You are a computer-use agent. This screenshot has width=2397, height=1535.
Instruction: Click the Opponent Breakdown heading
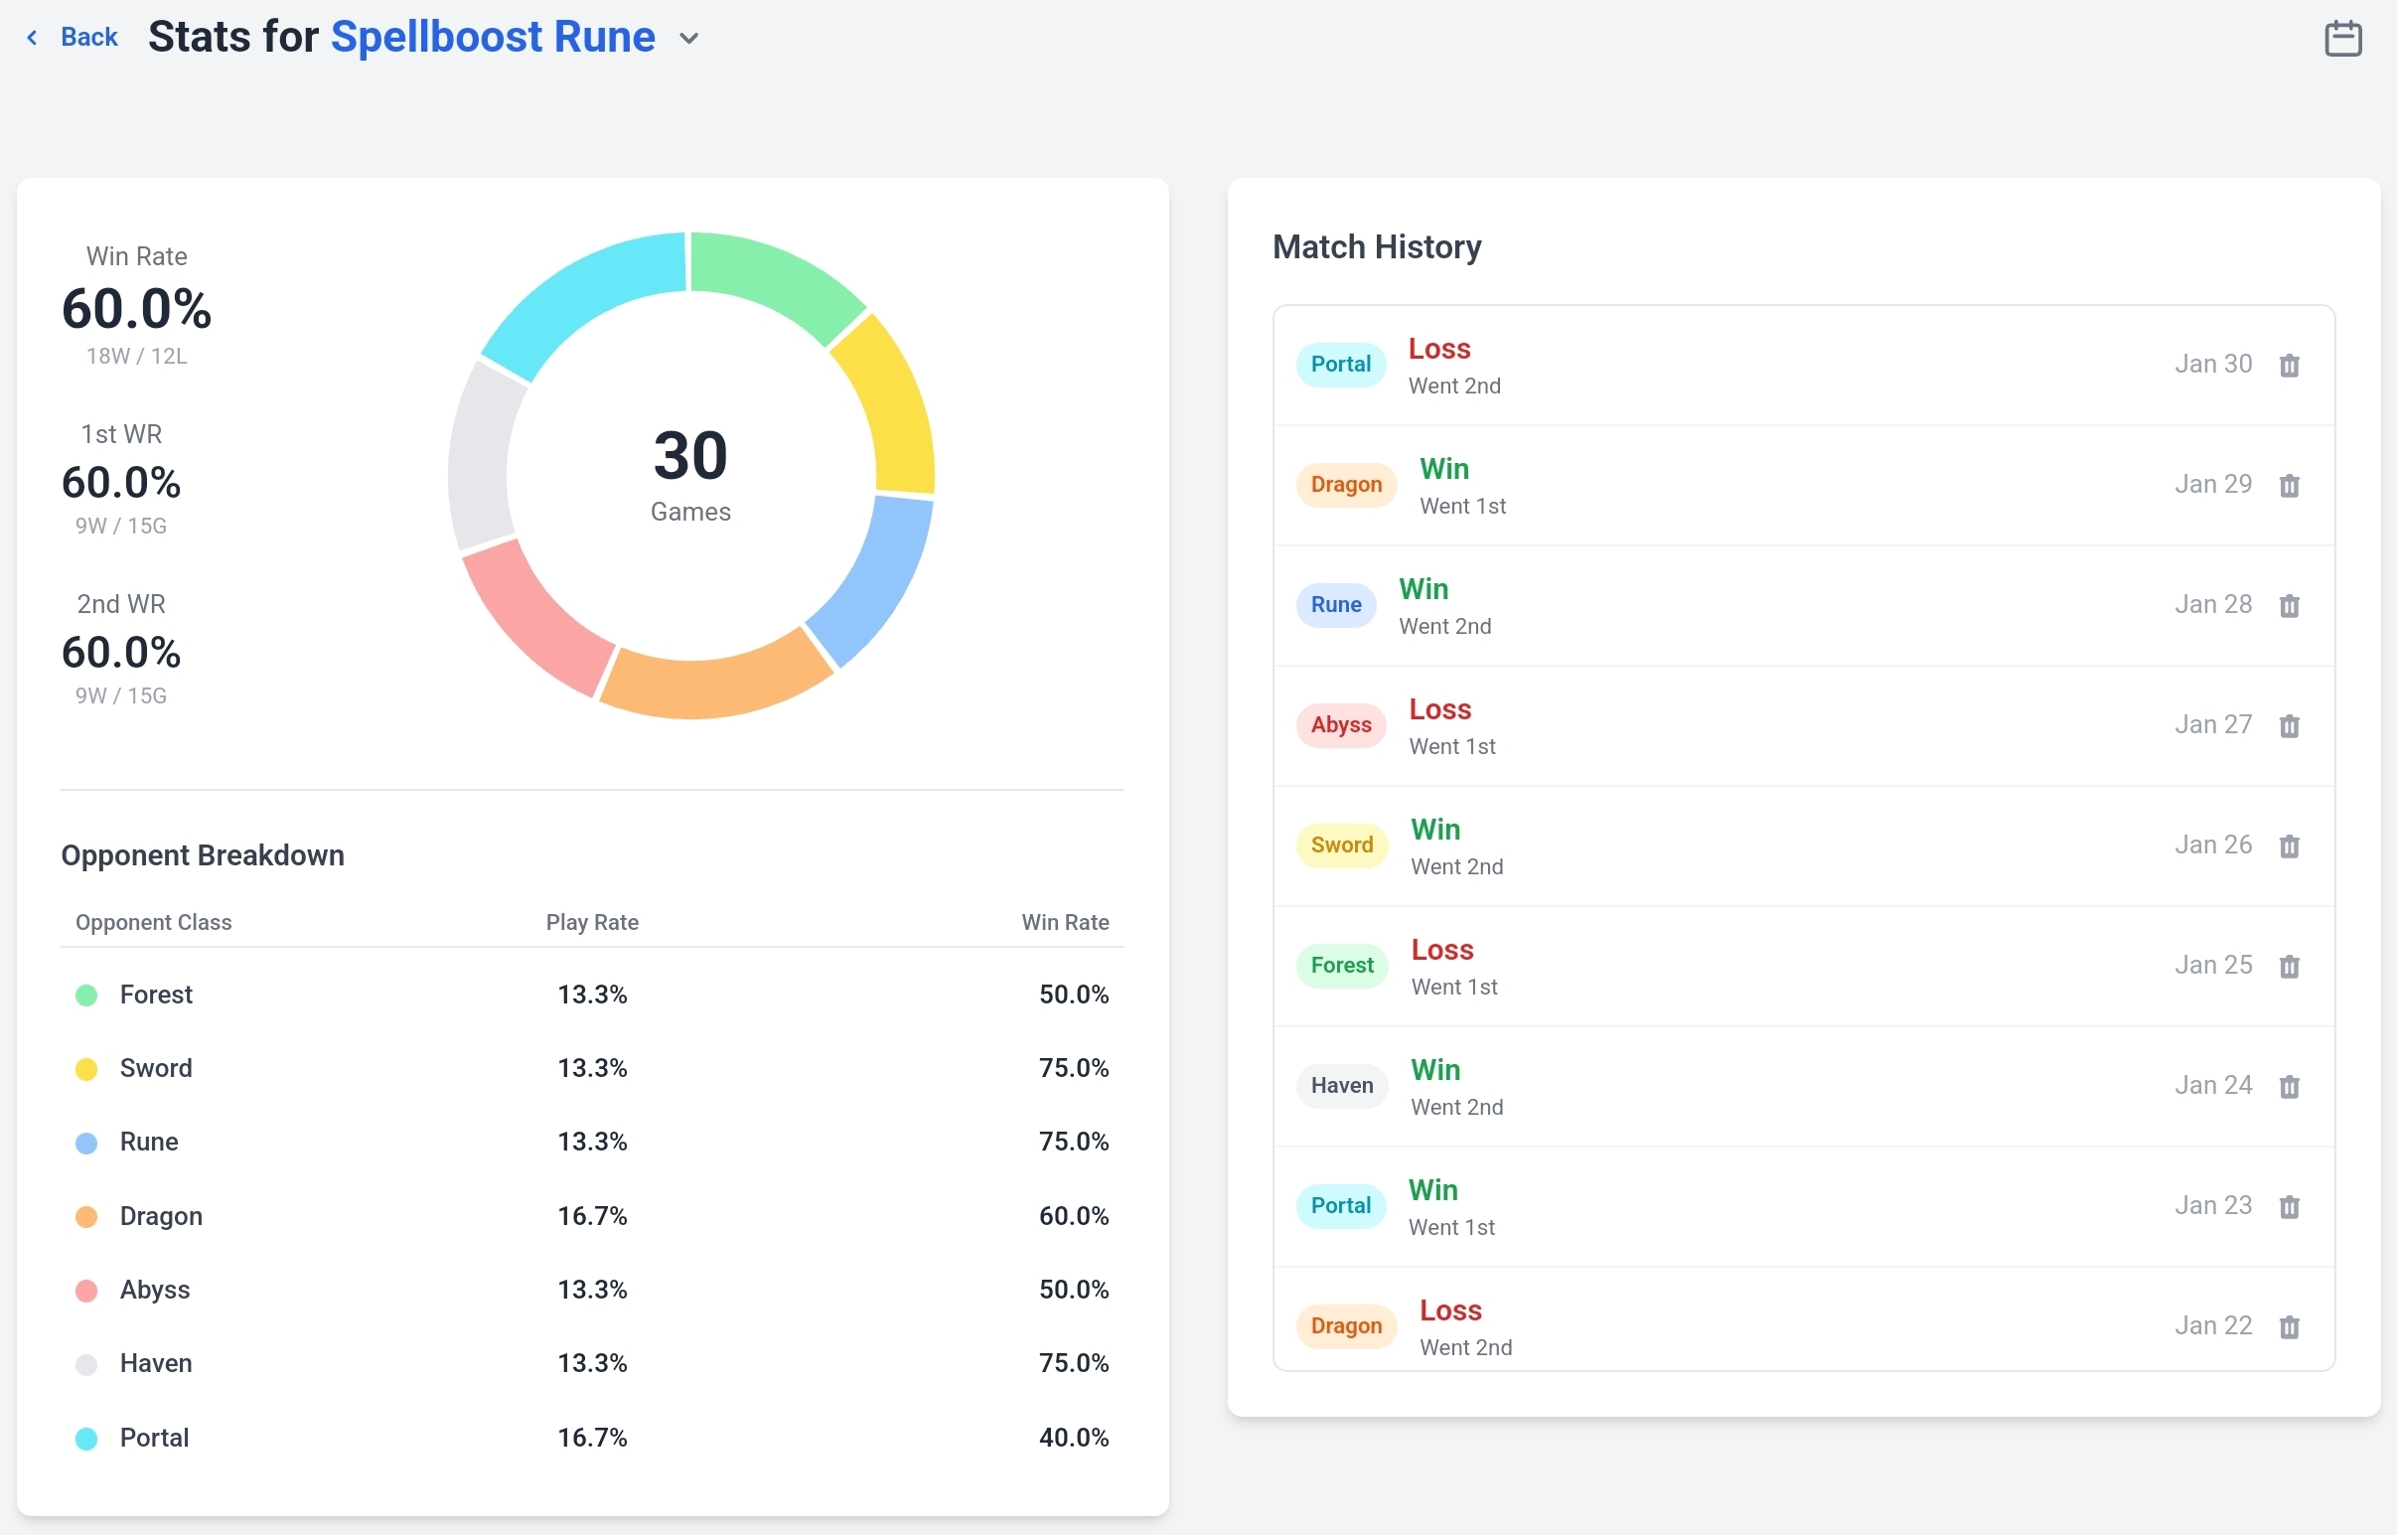[203, 855]
